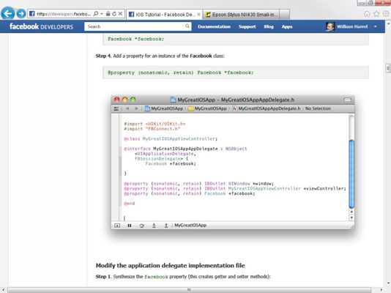Click the Xcode editor vertical scrollbar thumb

351,174
